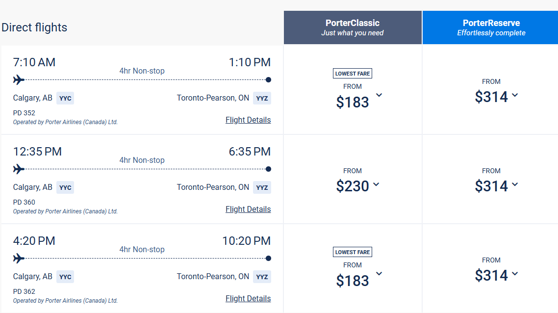Expand $183 PorterClassic fare for PD 362
The width and height of the screenshot is (558, 313).
tap(379, 273)
